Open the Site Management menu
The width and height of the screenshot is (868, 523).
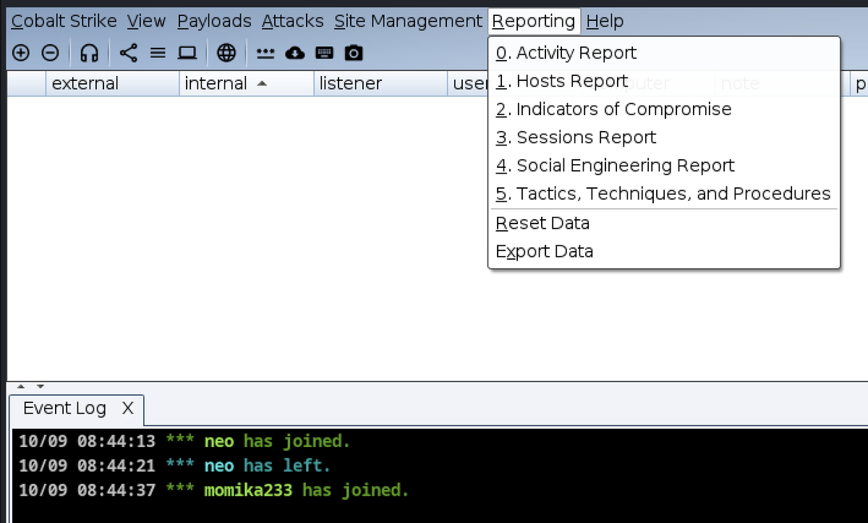408,22
